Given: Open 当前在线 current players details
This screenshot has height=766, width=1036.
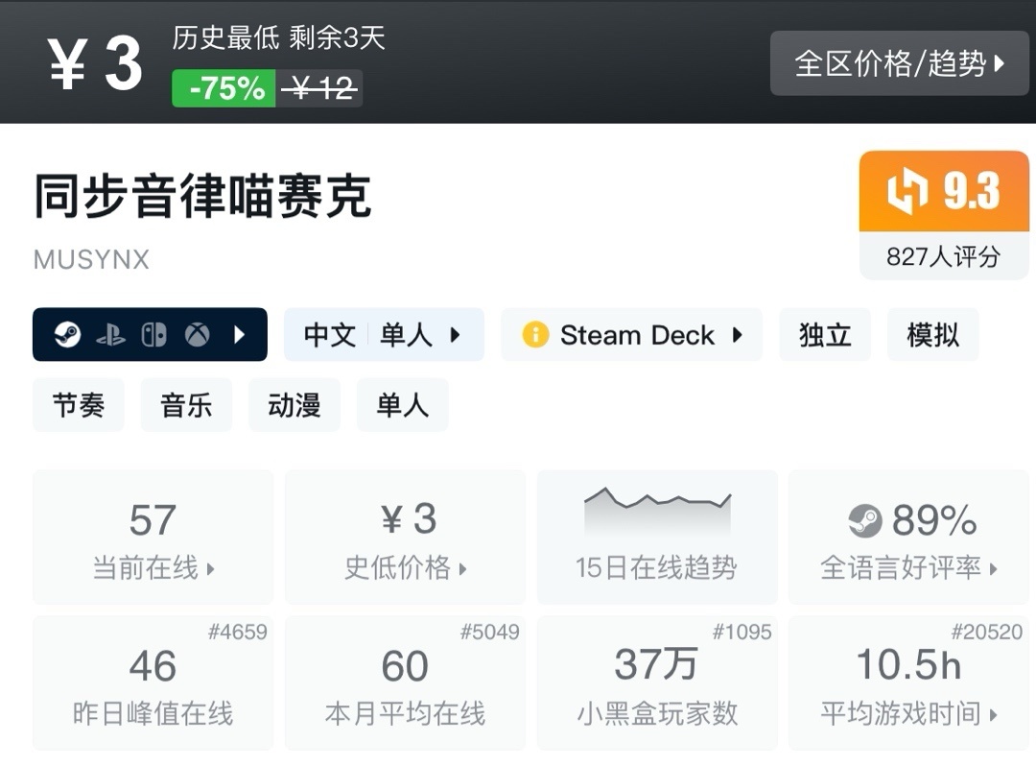Looking at the screenshot, I should [153, 538].
